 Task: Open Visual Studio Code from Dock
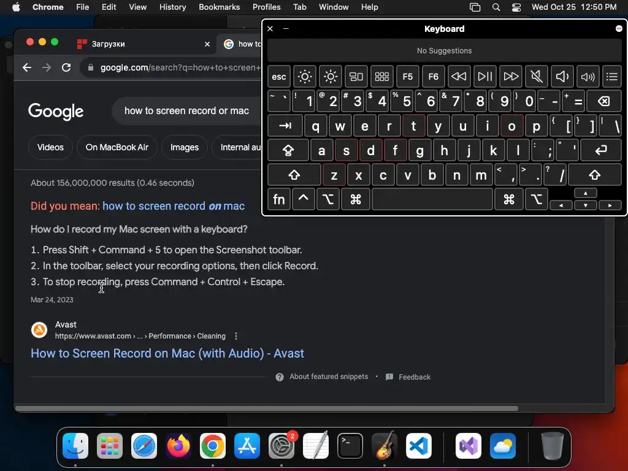pyautogui.click(x=418, y=445)
